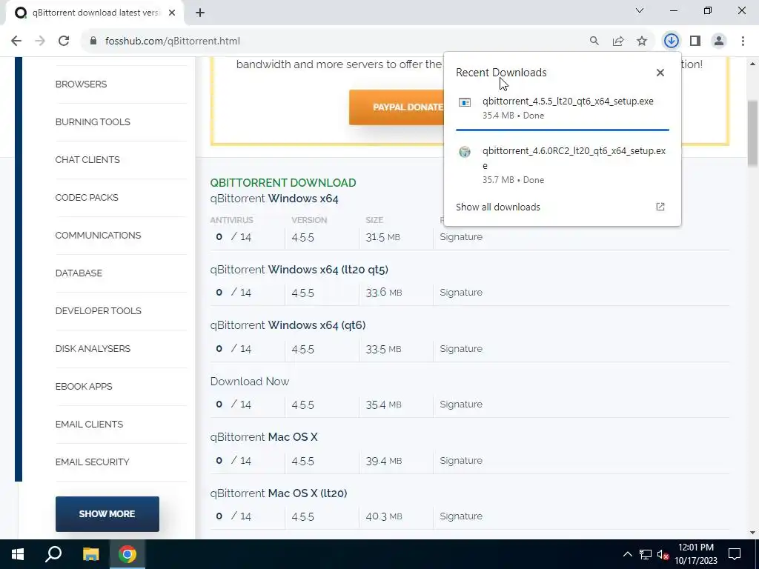The width and height of the screenshot is (759, 569).
Task: Open the Chrome three-dot menu
Action: [743, 41]
